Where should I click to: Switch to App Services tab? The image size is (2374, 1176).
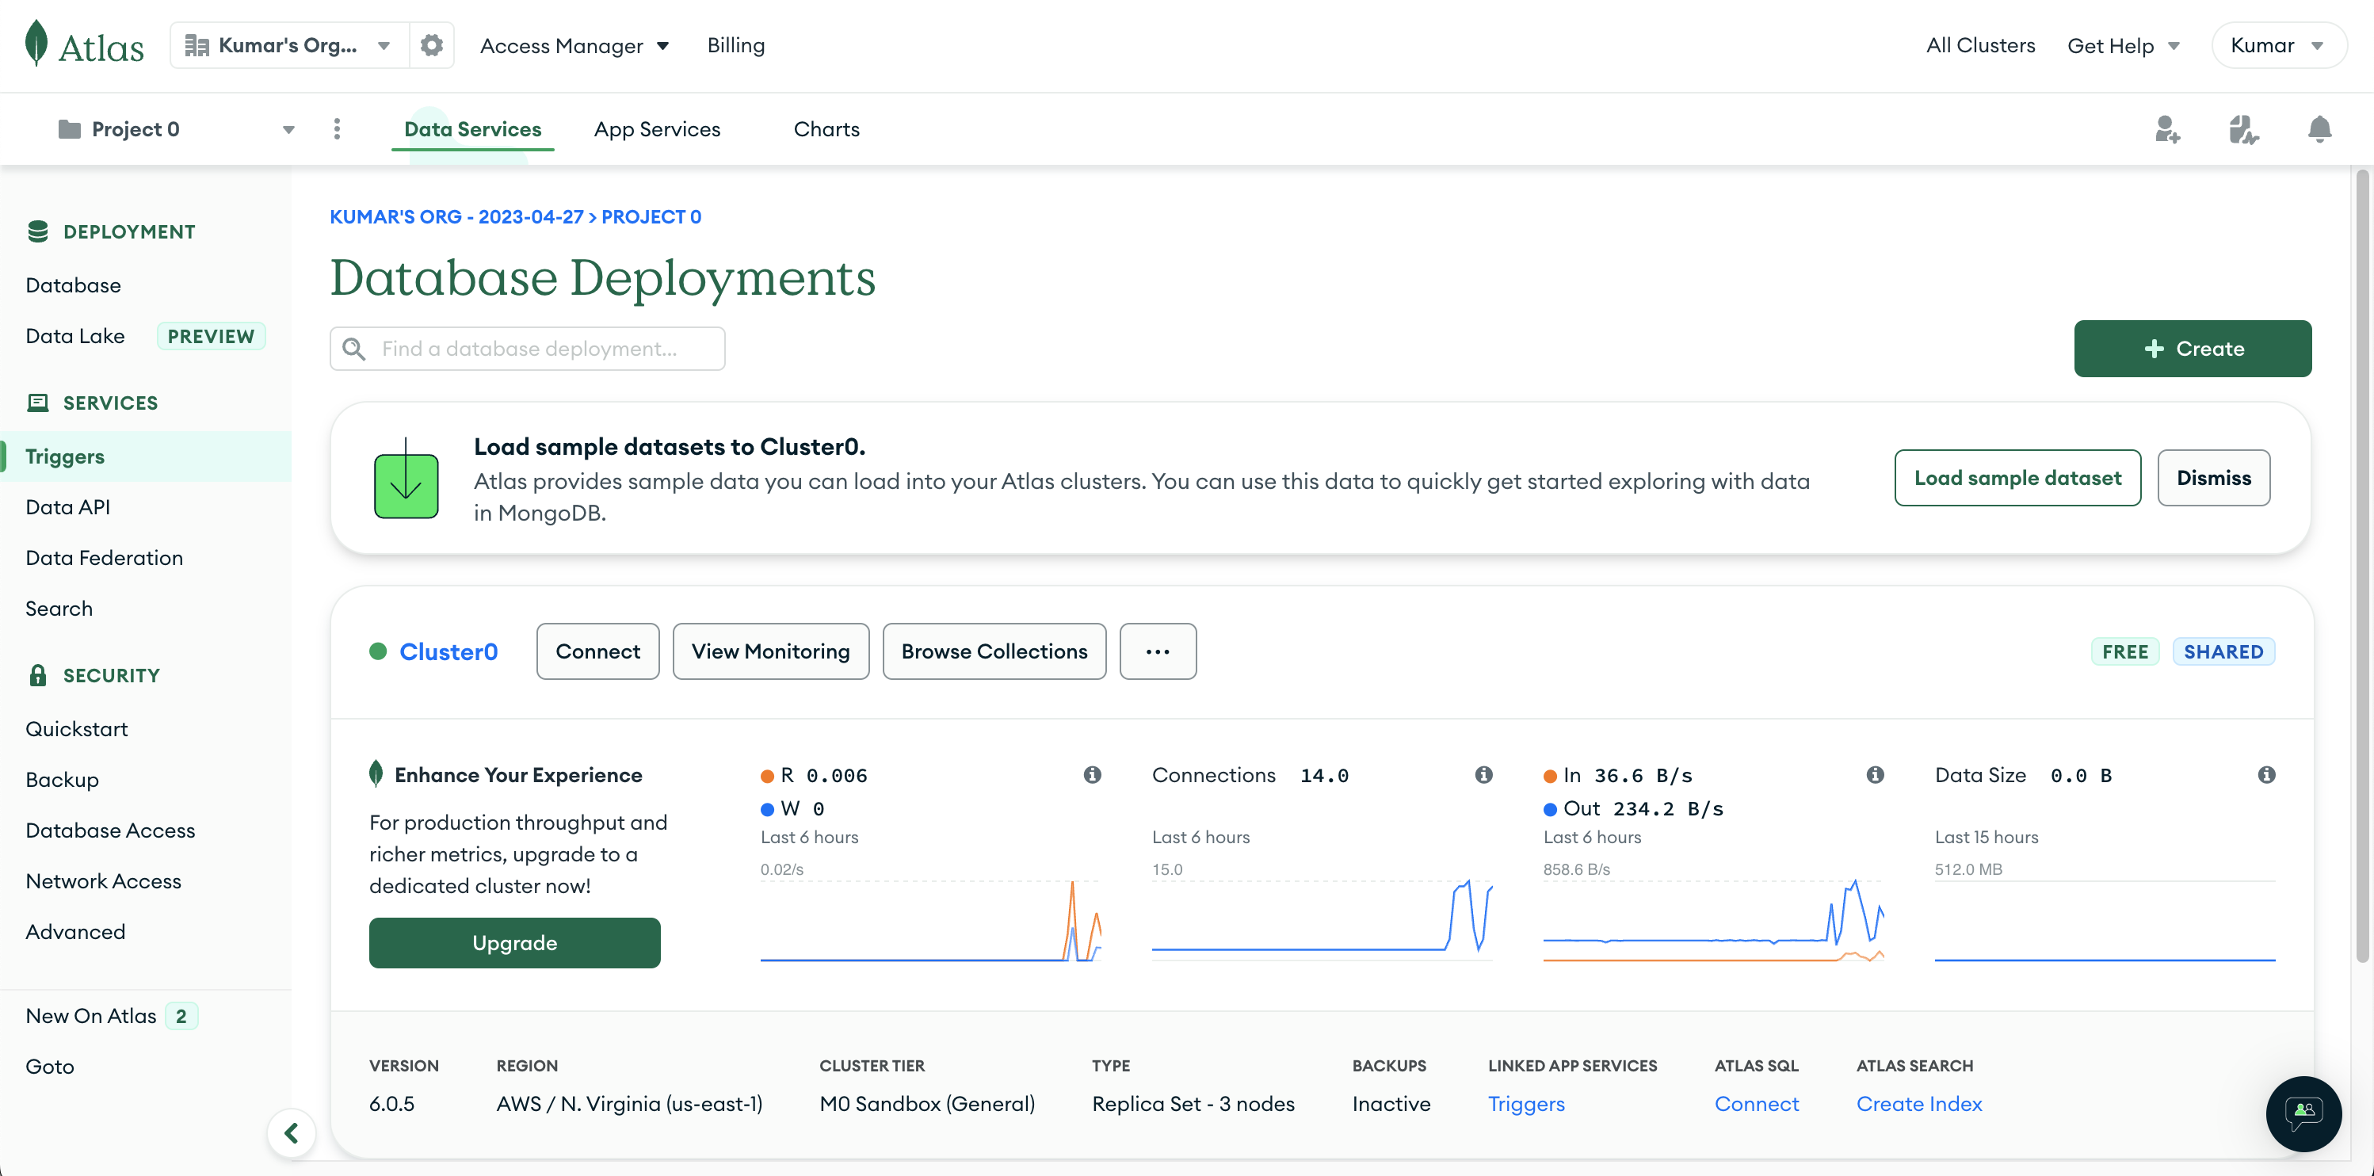point(657,129)
